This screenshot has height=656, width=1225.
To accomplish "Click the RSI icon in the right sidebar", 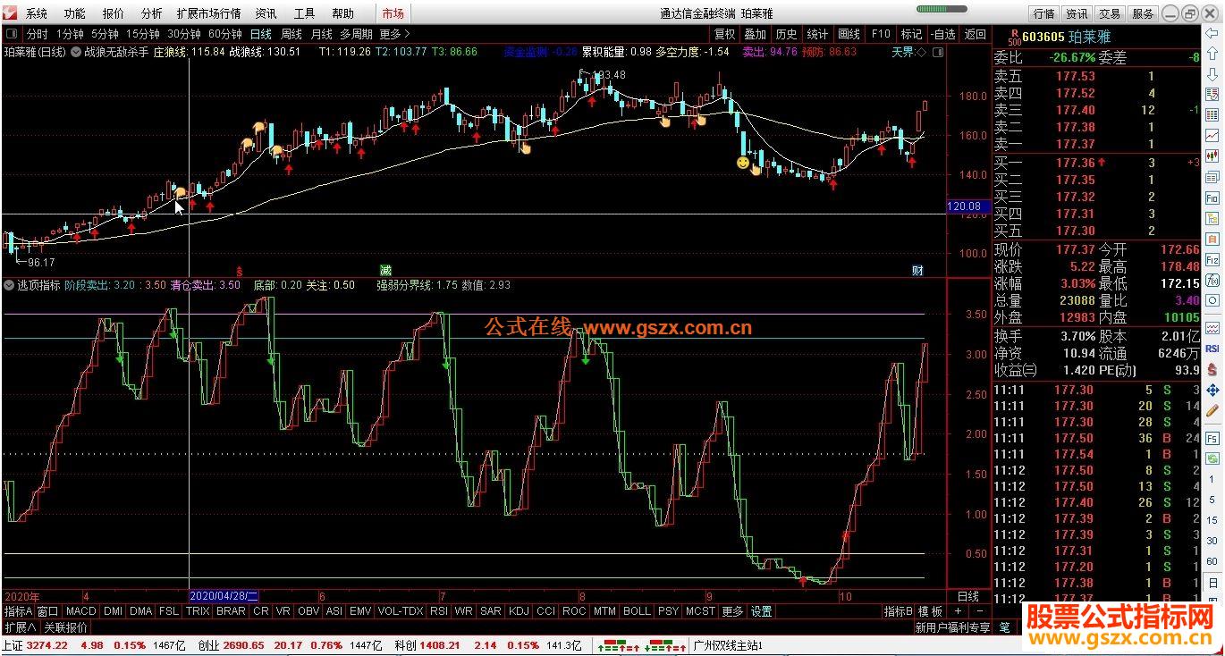I will point(1212,349).
